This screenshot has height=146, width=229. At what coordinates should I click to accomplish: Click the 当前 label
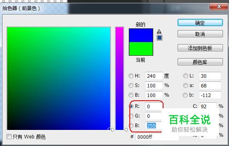[140, 60]
